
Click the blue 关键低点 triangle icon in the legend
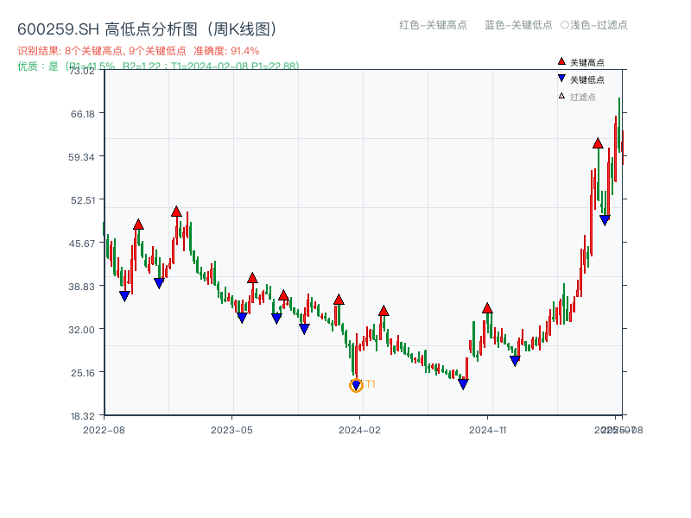pos(560,78)
